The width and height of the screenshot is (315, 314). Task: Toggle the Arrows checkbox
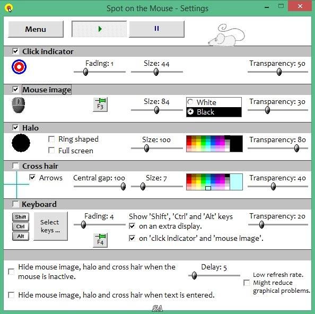[32, 177]
